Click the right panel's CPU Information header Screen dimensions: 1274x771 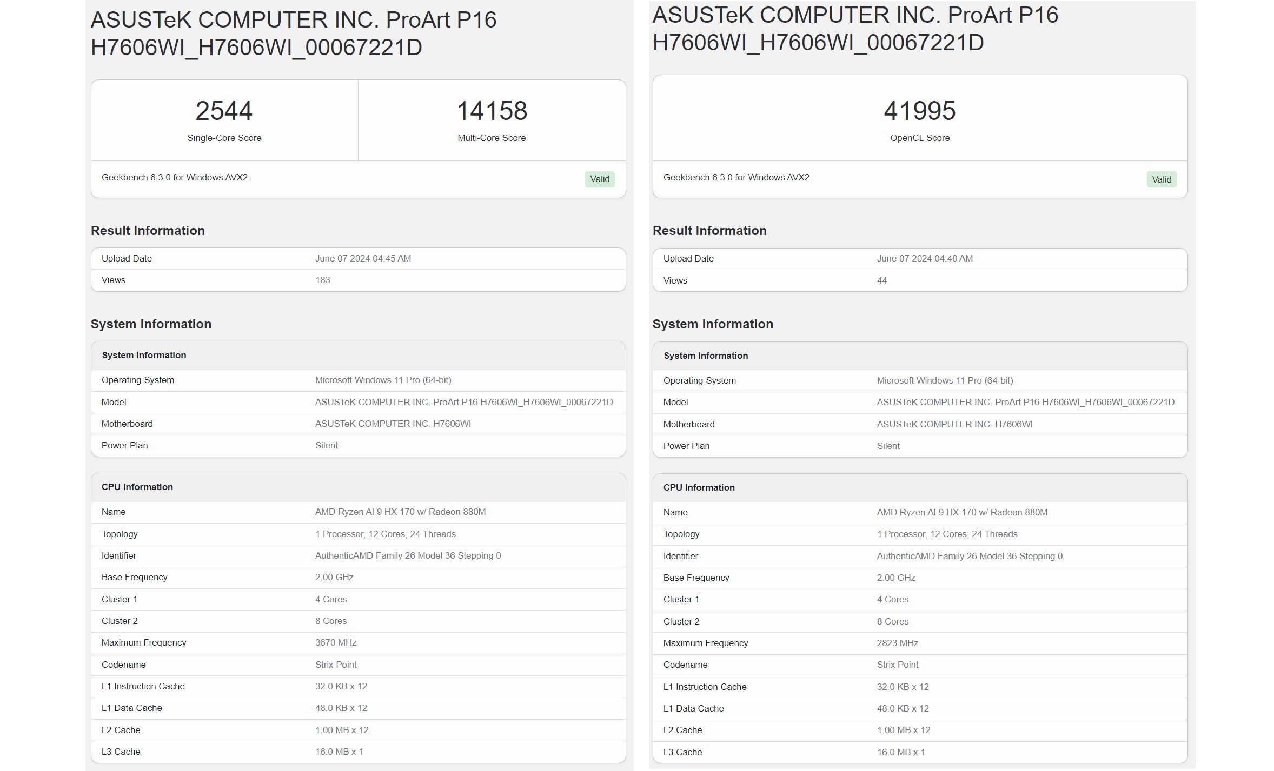tap(699, 487)
